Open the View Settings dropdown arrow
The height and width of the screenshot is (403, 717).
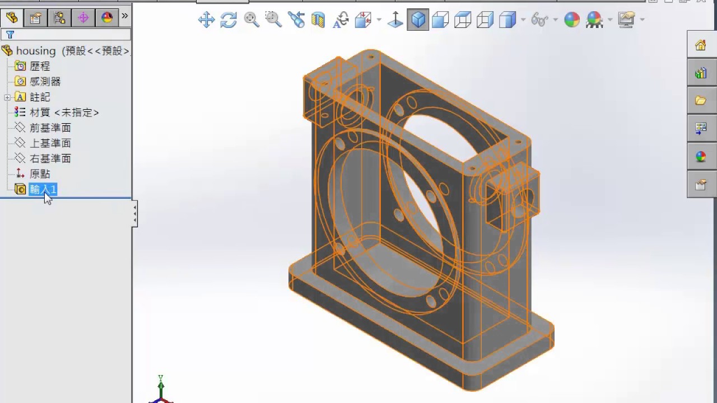(x=642, y=21)
